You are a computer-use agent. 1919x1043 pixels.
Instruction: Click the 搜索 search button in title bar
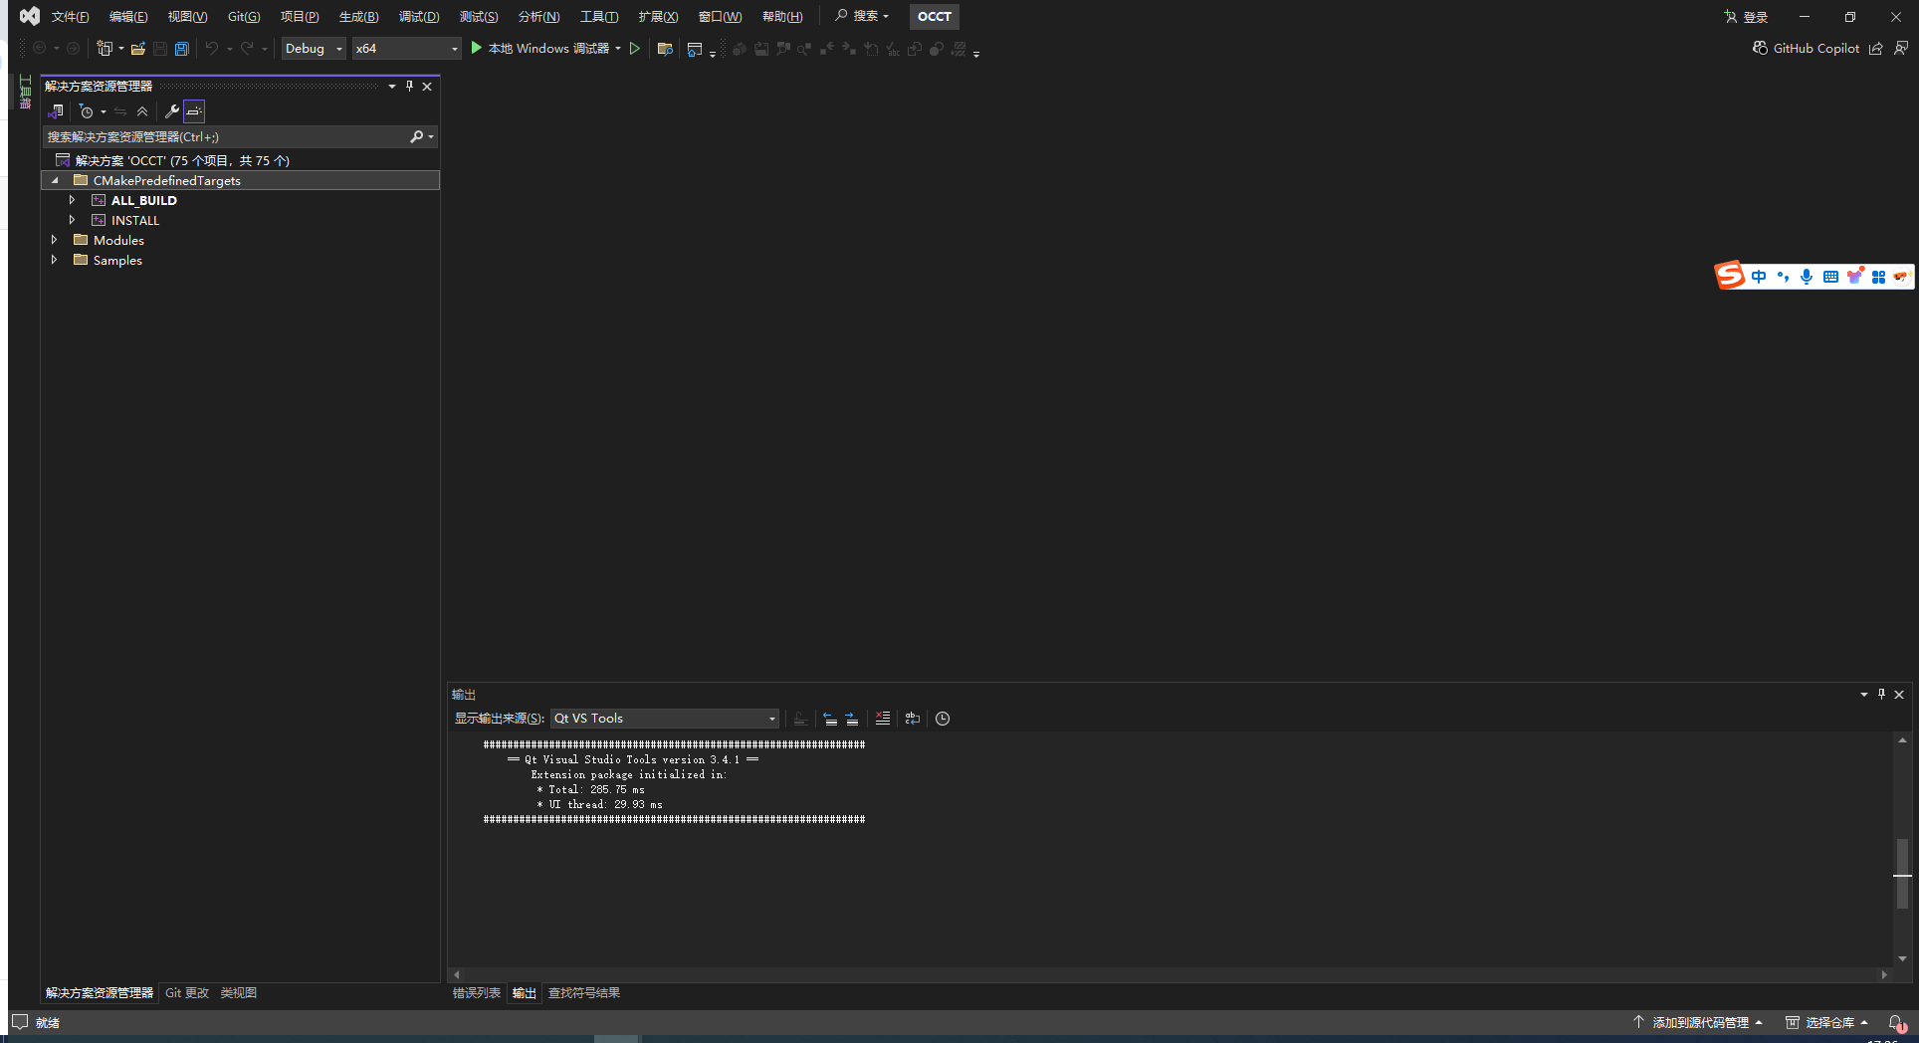pos(862,16)
